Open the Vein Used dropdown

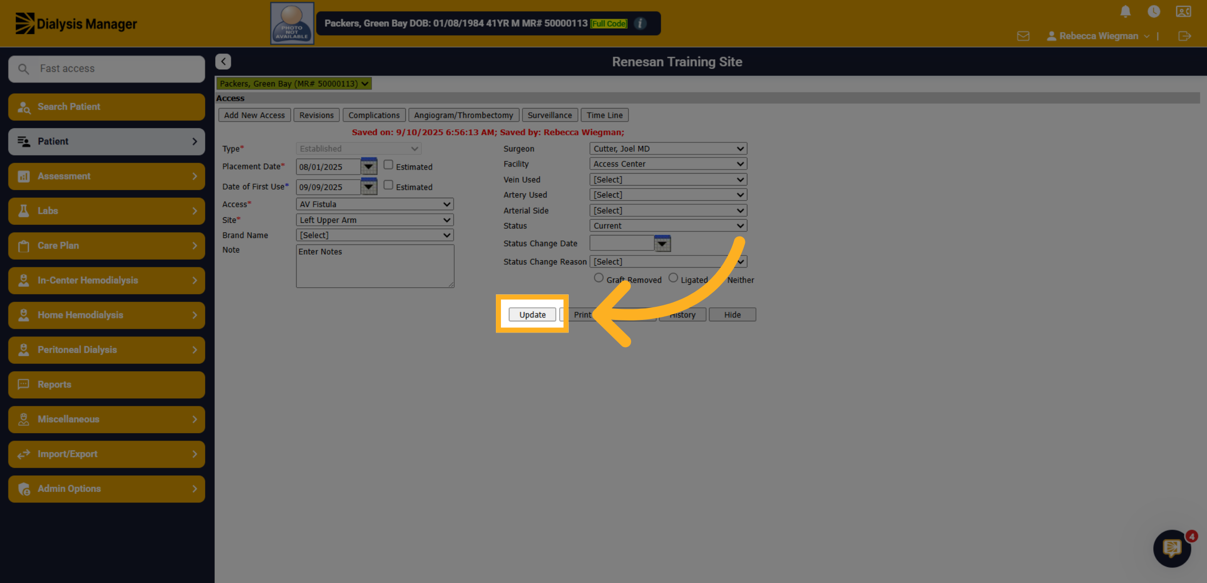[x=668, y=180]
